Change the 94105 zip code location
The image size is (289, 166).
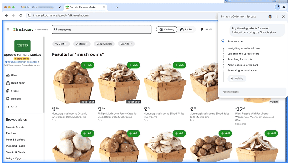209,29
